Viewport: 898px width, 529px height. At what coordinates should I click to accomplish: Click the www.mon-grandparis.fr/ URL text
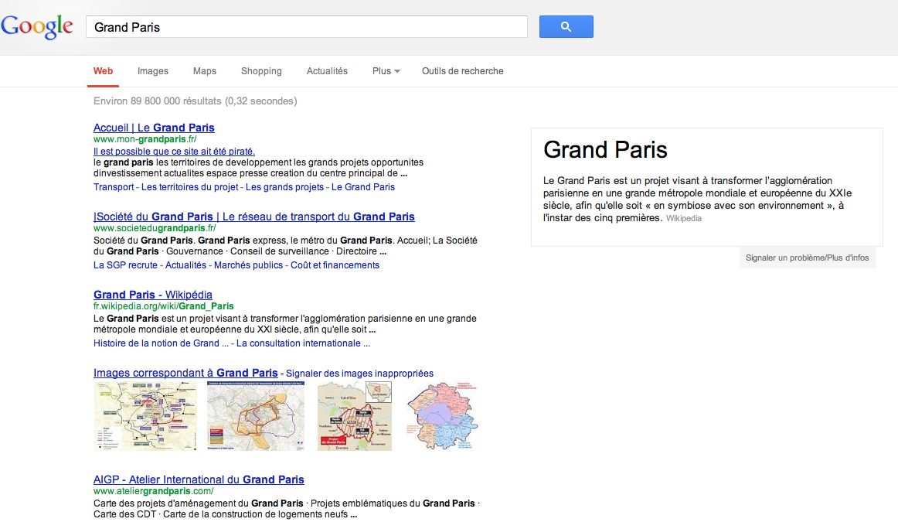[145, 139]
